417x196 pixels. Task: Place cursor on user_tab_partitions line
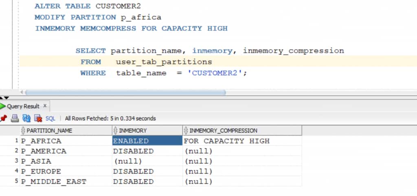pos(218,62)
